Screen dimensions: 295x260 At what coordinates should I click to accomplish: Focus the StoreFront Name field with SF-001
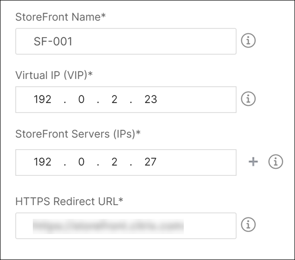[126, 41]
